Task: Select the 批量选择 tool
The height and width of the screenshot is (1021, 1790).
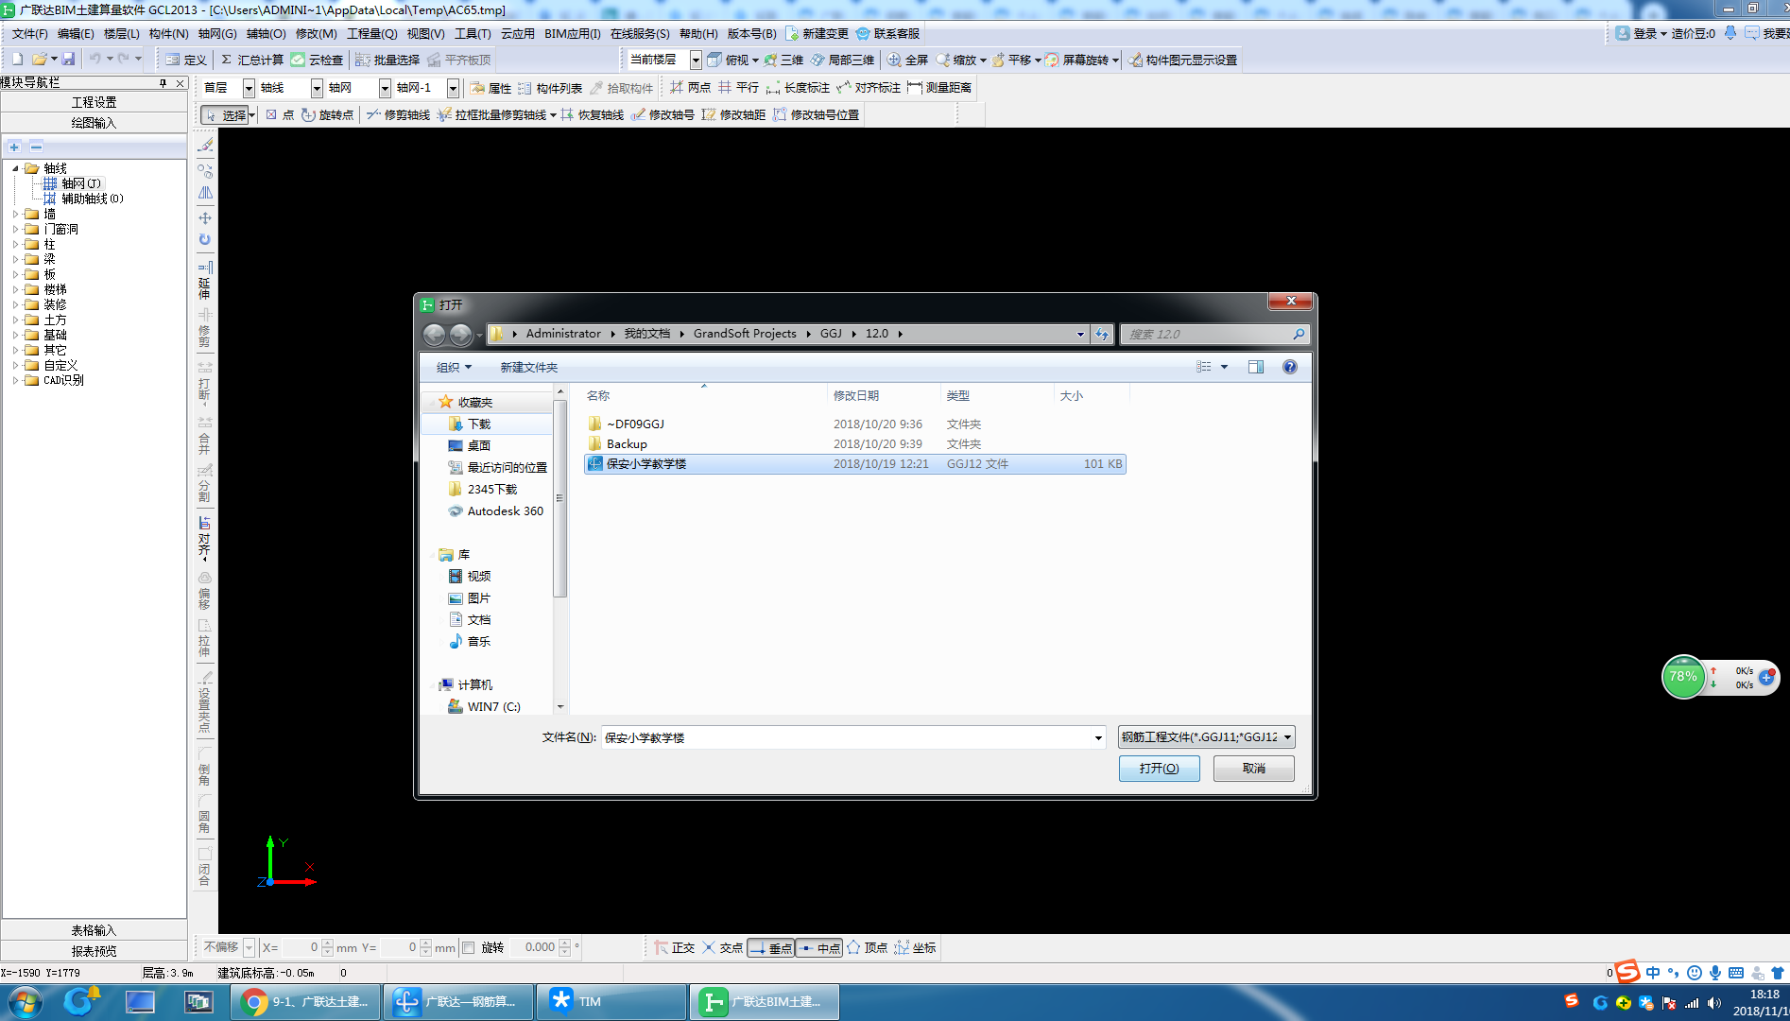Action: click(387, 60)
